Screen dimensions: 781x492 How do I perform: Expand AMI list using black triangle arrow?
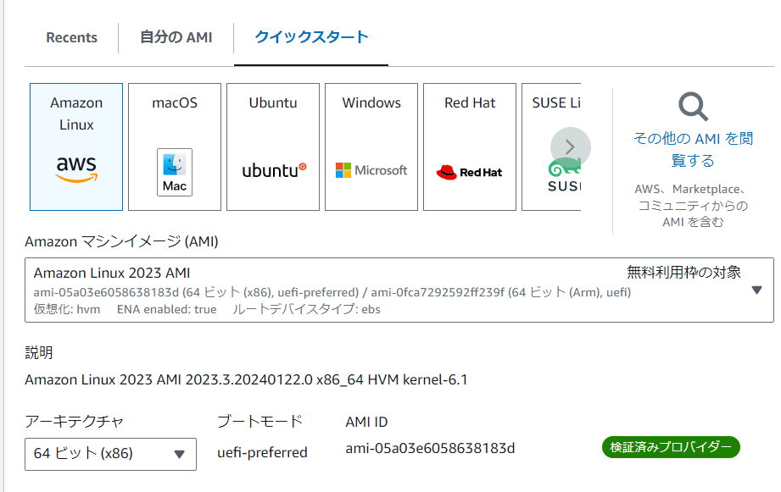point(756,290)
